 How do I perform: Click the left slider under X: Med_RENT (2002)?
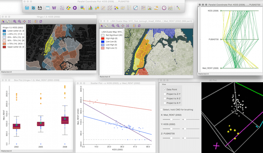click(x=172, y=119)
